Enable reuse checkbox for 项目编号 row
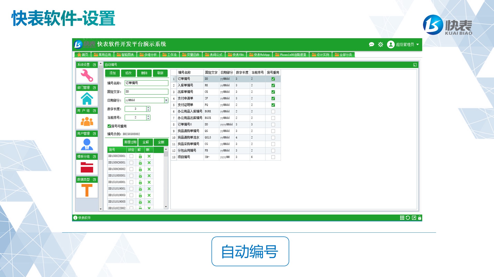Screen dimensions: 494x277 point(273,157)
